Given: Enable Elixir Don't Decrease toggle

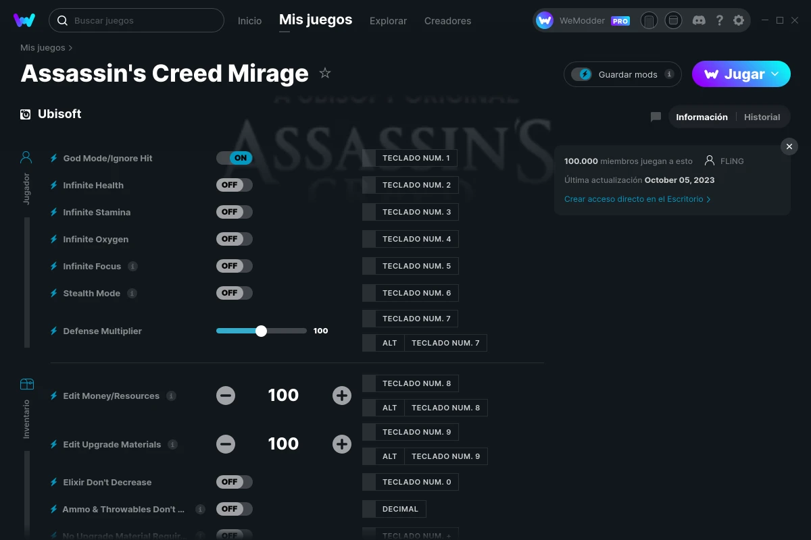Looking at the screenshot, I should pyautogui.click(x=235, y=482).
